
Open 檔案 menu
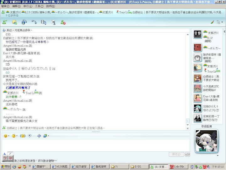(x=5, y=6)
